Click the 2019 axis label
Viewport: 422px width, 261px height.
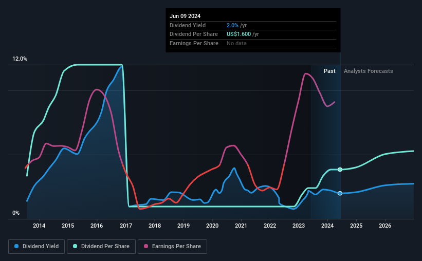[184, 226]
